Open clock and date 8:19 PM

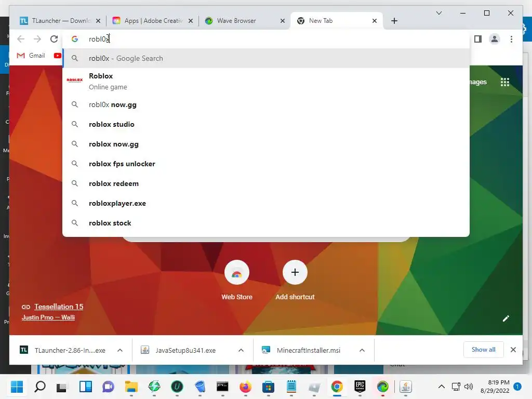click(495, 387)
